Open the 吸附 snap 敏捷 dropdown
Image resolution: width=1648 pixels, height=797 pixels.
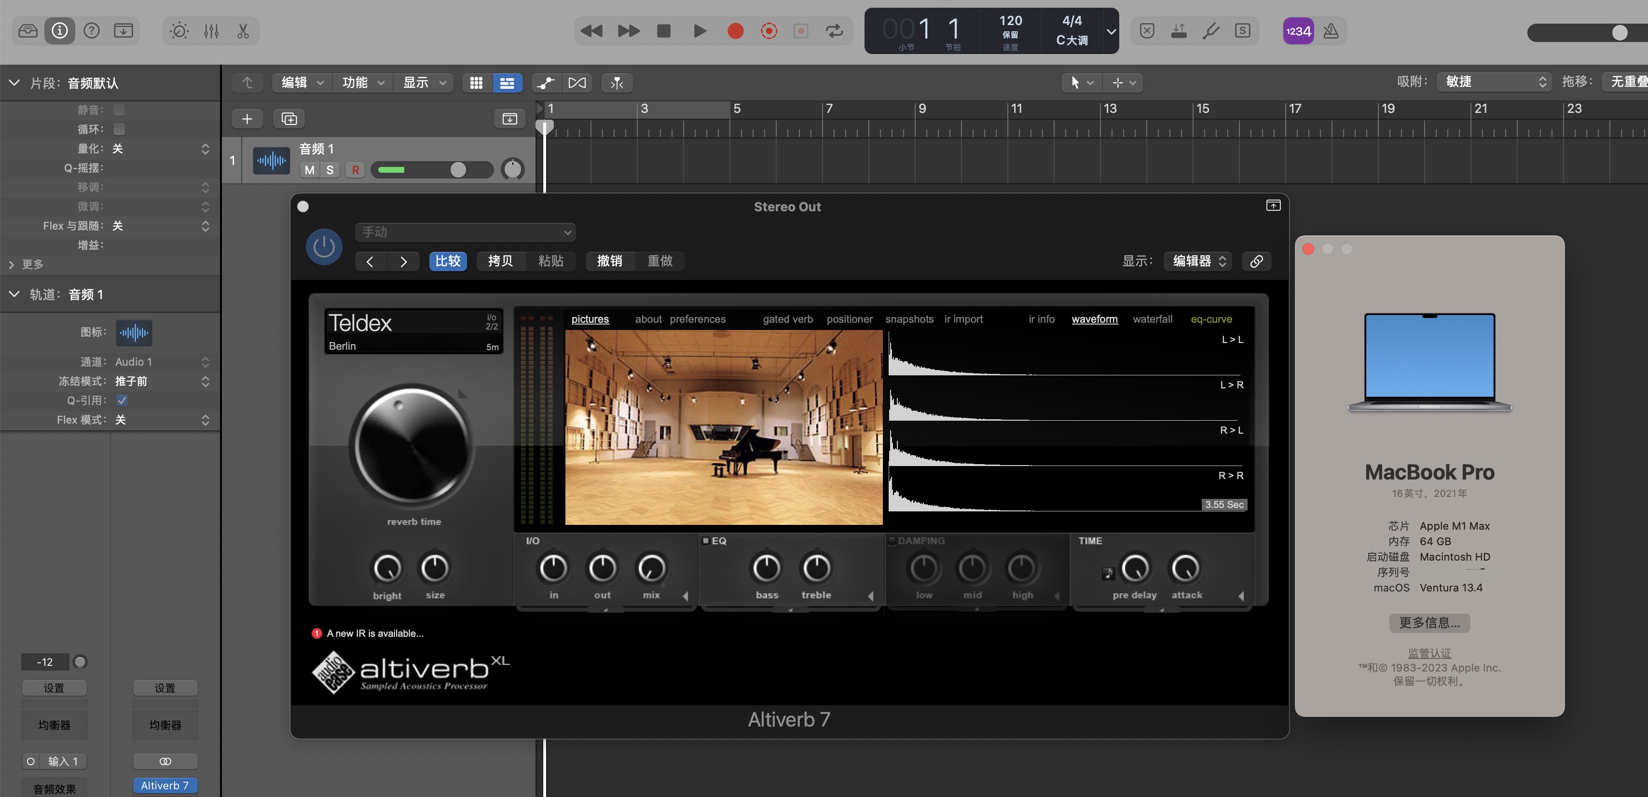point(1495,82)
